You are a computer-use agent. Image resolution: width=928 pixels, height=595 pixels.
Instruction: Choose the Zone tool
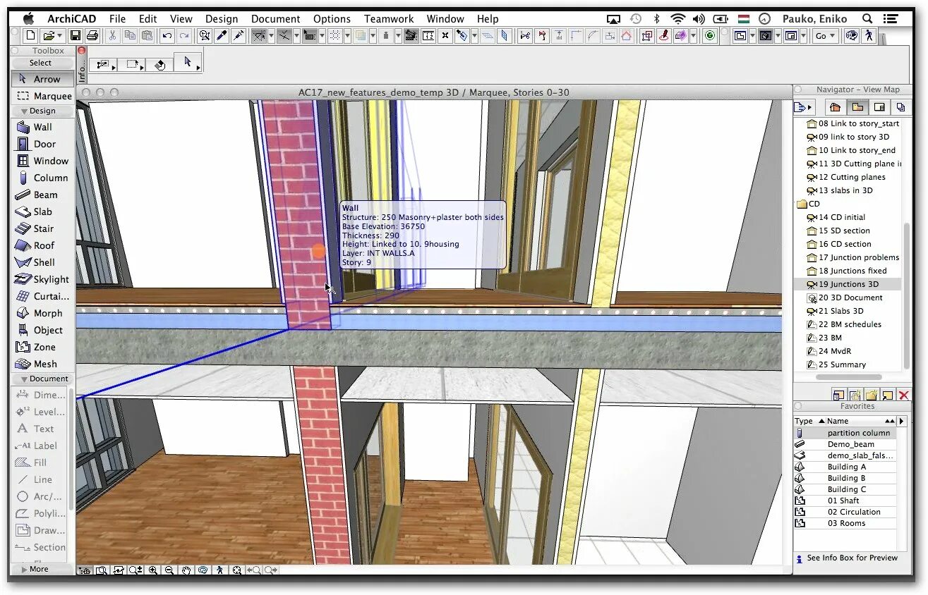click(x=42, y=347)
